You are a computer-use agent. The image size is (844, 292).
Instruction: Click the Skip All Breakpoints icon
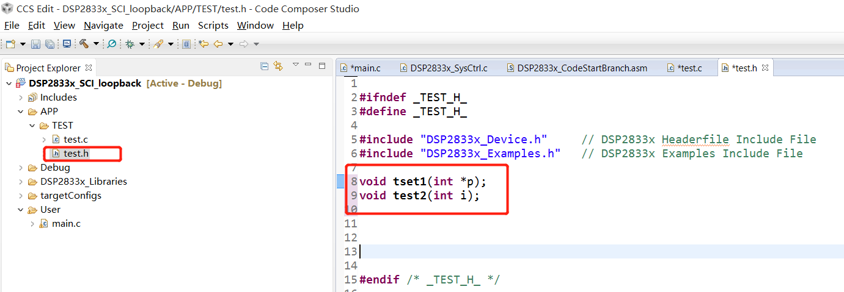112,44
